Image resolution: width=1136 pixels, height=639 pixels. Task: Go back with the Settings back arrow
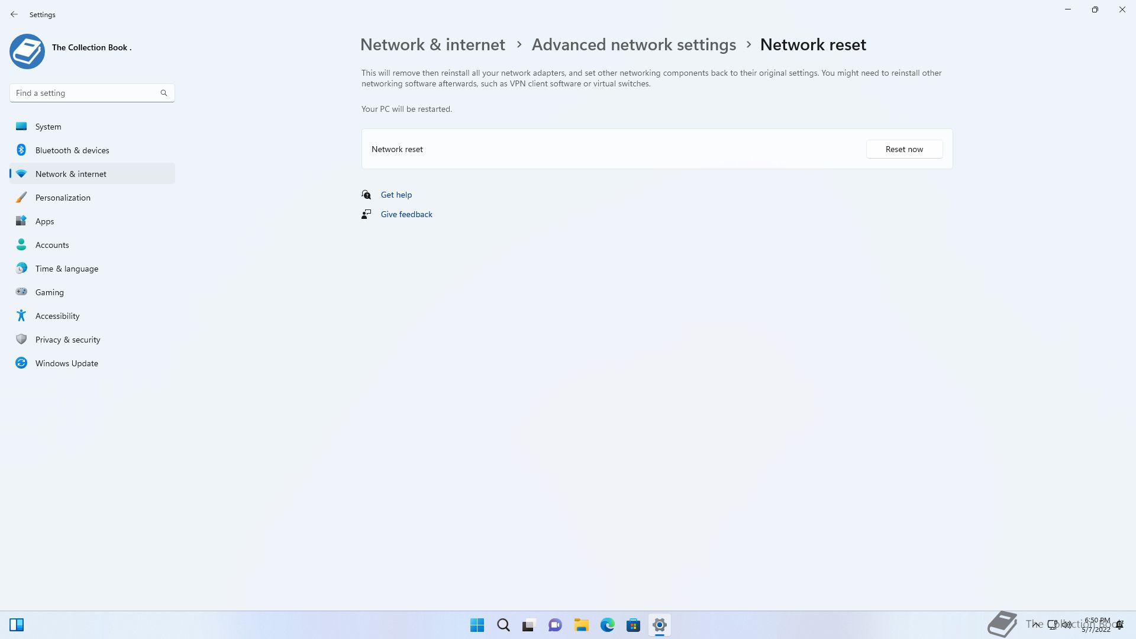(x=14, y=14)
